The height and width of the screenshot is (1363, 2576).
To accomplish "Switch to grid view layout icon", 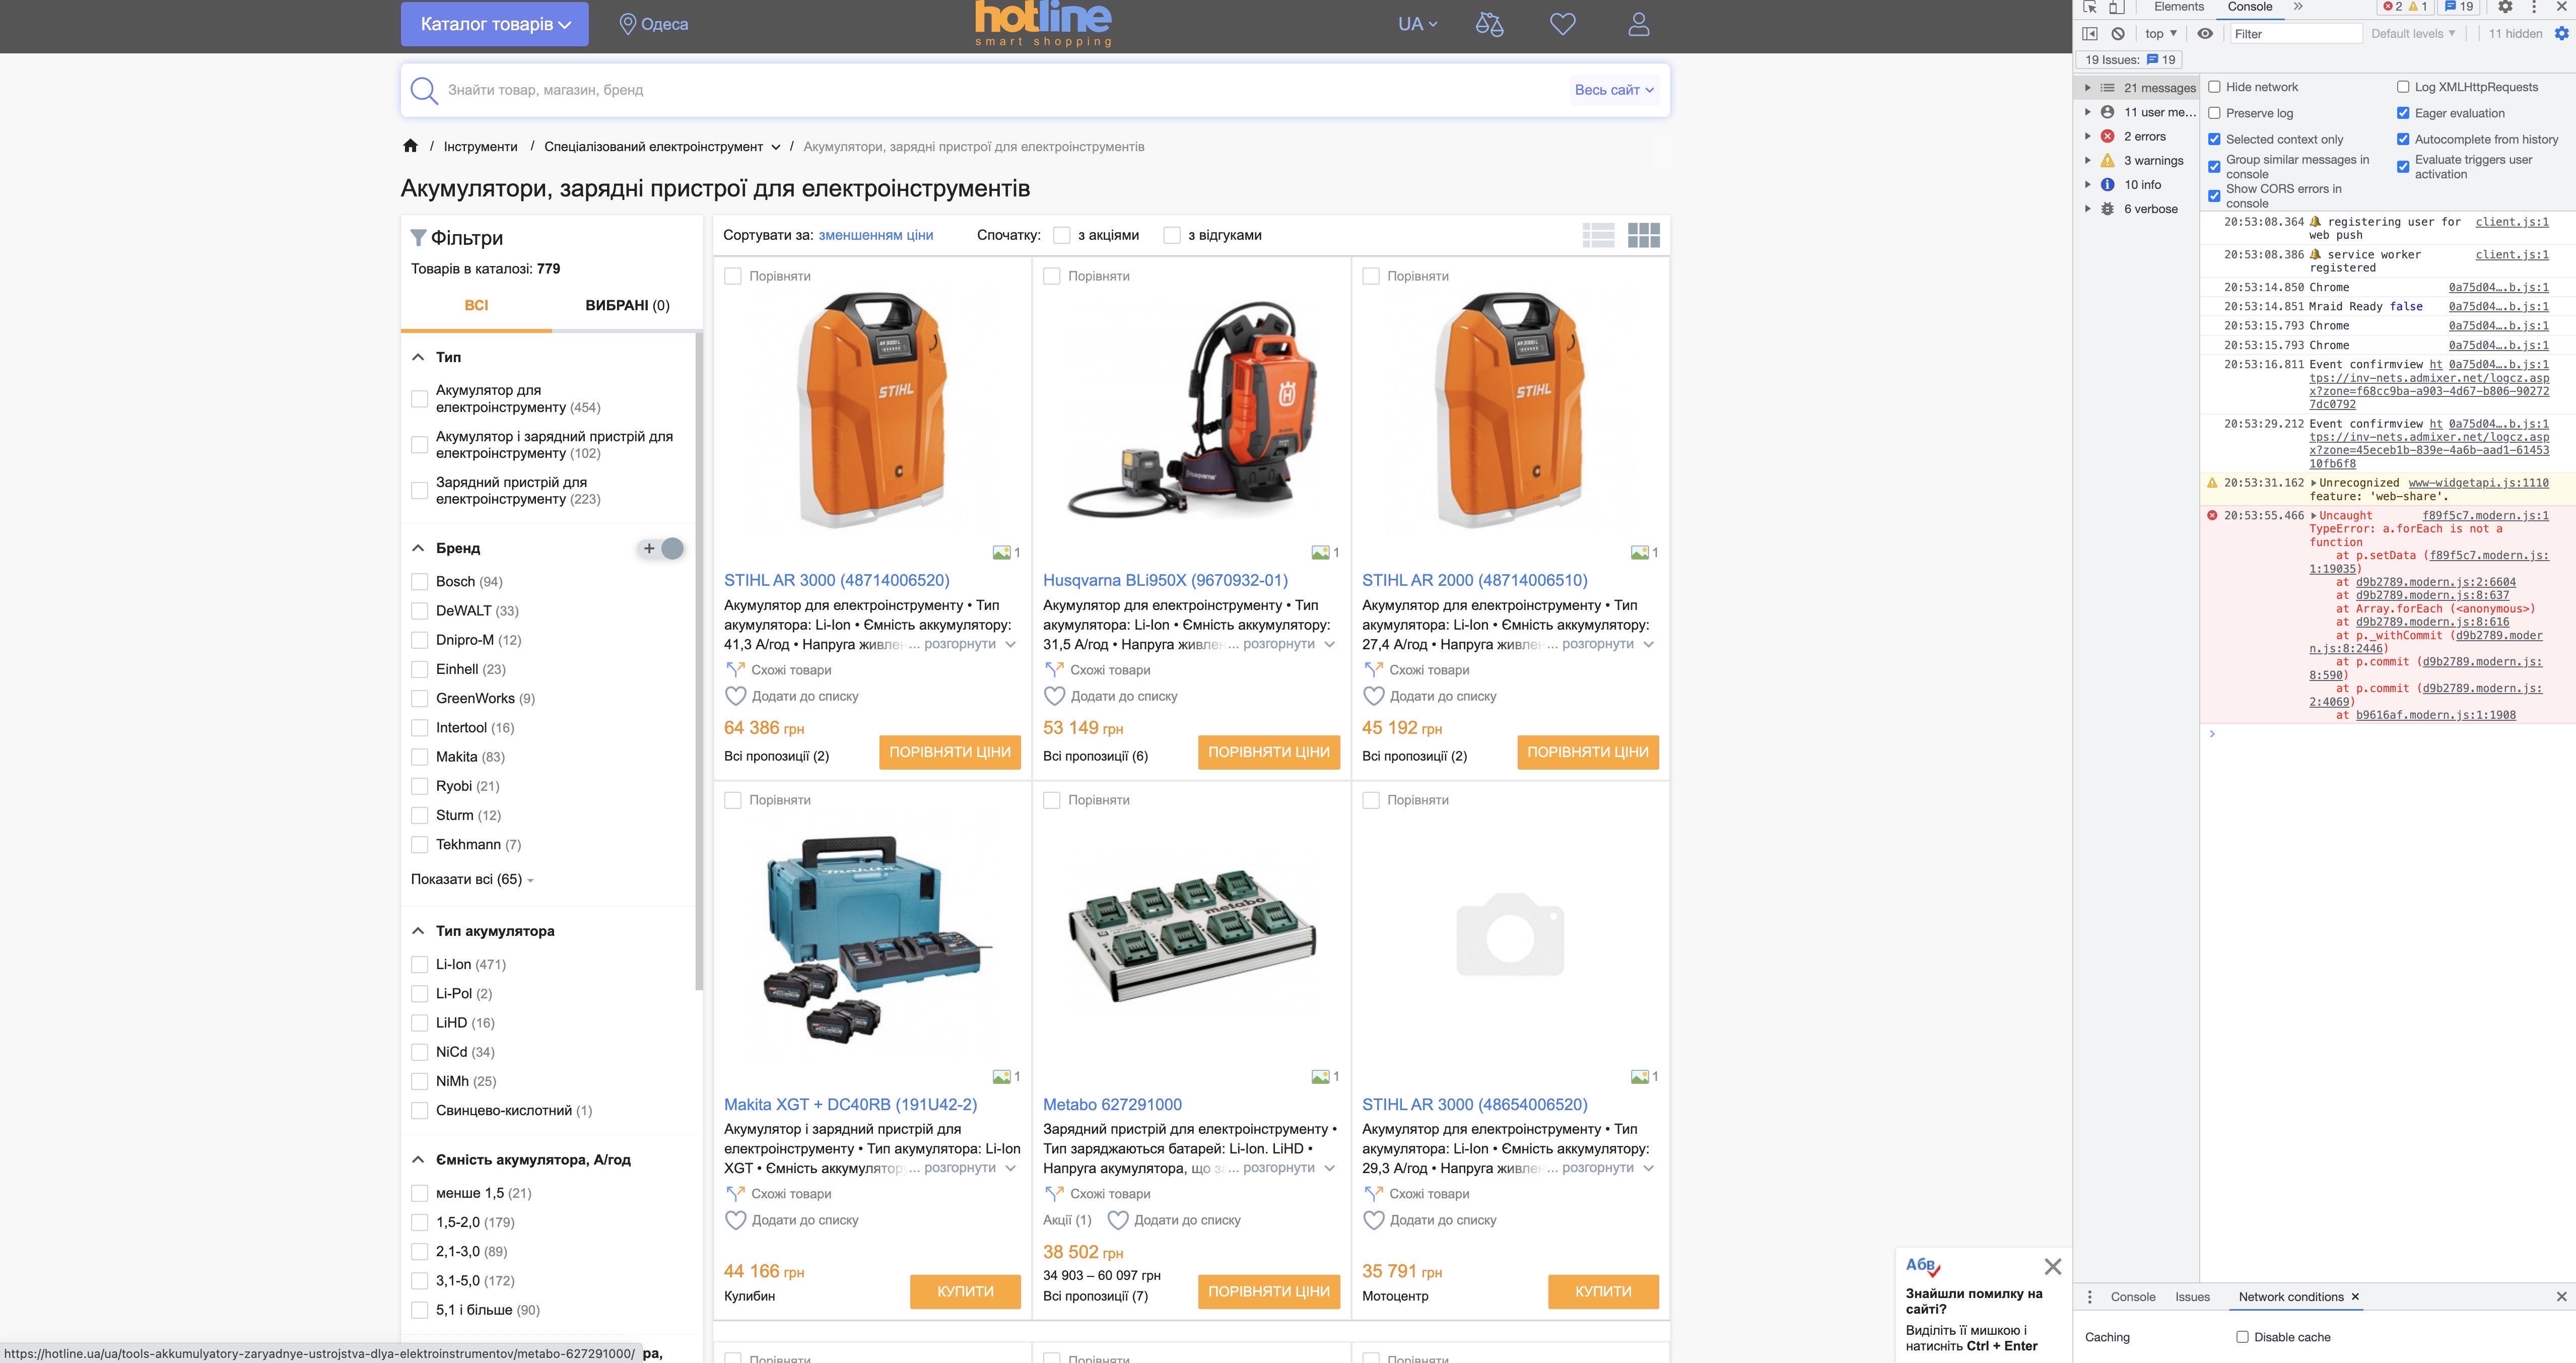I will tap(1643, 235).
